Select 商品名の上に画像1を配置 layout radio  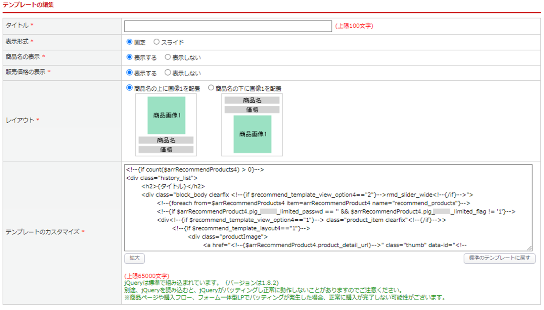pyautogui.click(x=129, y=88)
